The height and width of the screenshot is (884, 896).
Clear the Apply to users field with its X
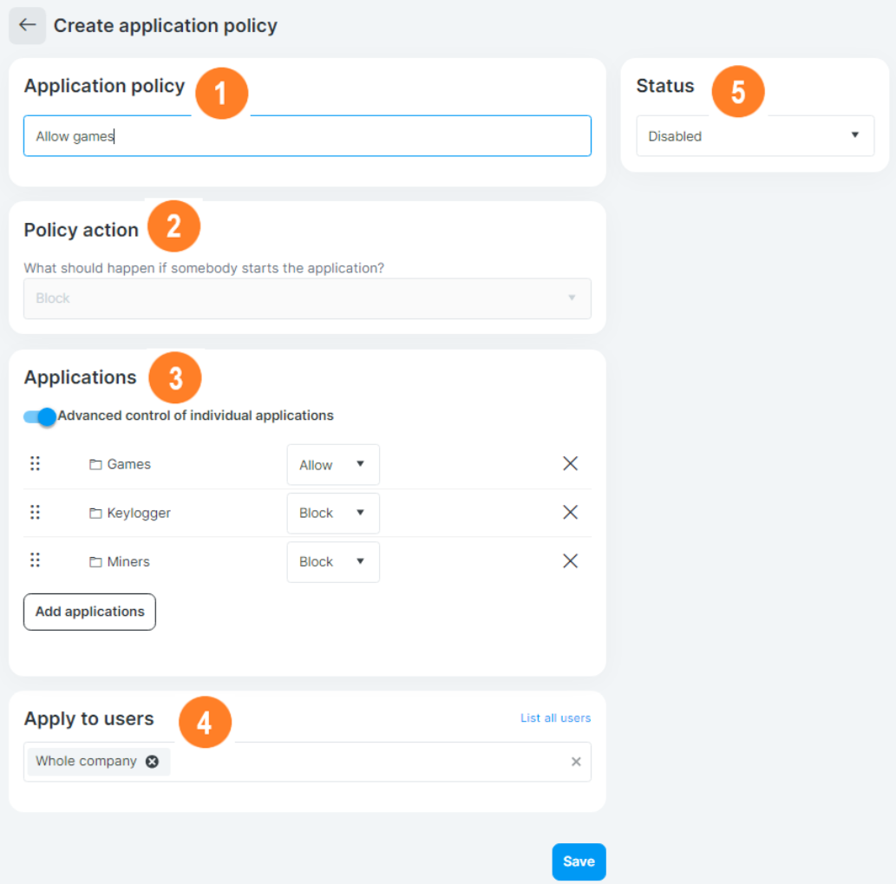coord(576,762)
